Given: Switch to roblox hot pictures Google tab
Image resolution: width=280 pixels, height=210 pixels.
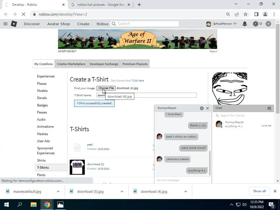Looking at the screenshot, I should point(100,5).
